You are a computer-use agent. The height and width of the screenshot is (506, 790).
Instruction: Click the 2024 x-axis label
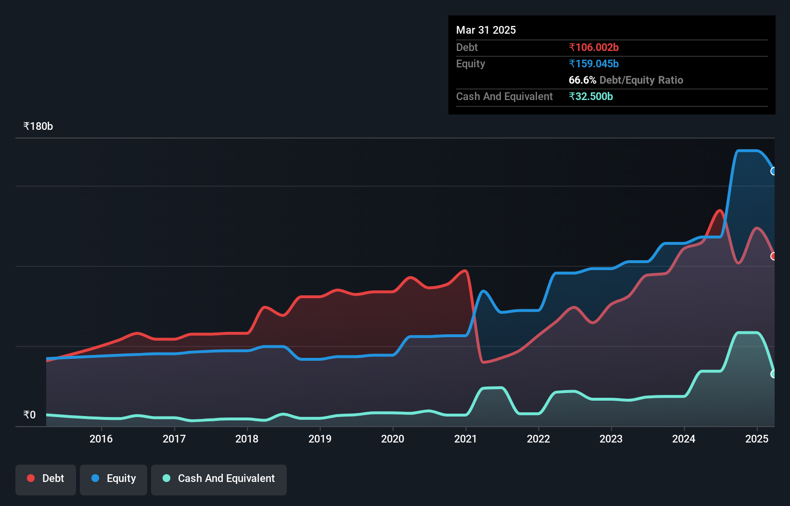(x=684, y=439)
